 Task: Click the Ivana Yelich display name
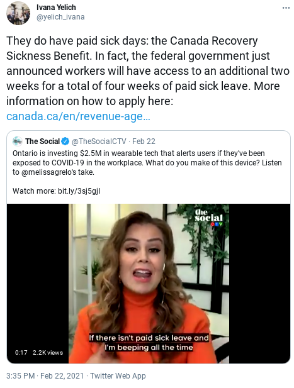coord(56,8)
